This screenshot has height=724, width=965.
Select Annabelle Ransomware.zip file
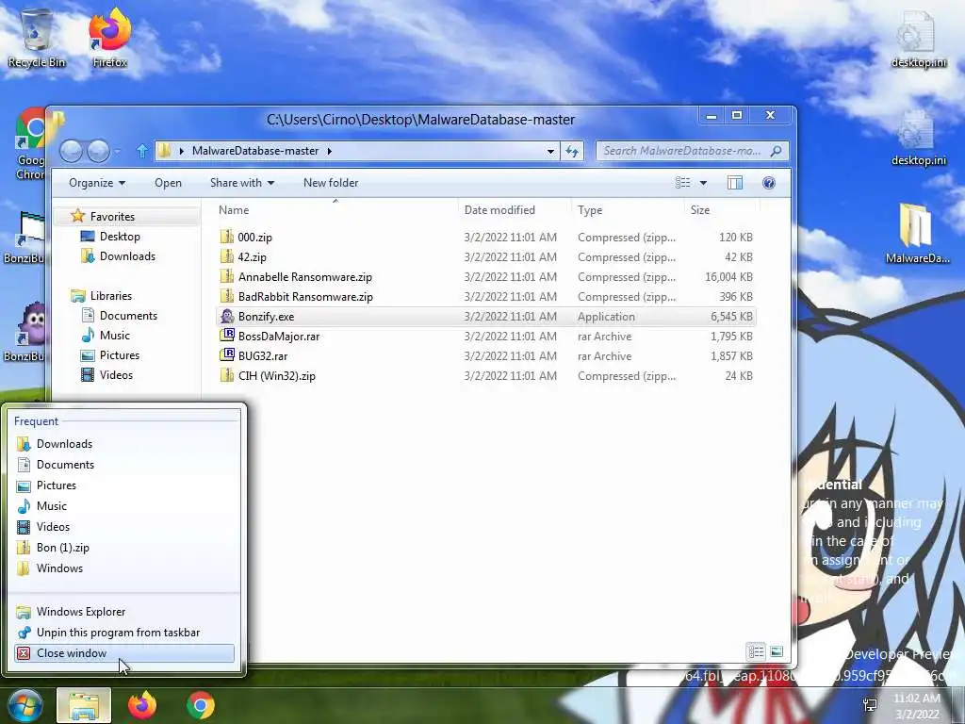pos(486,277)
